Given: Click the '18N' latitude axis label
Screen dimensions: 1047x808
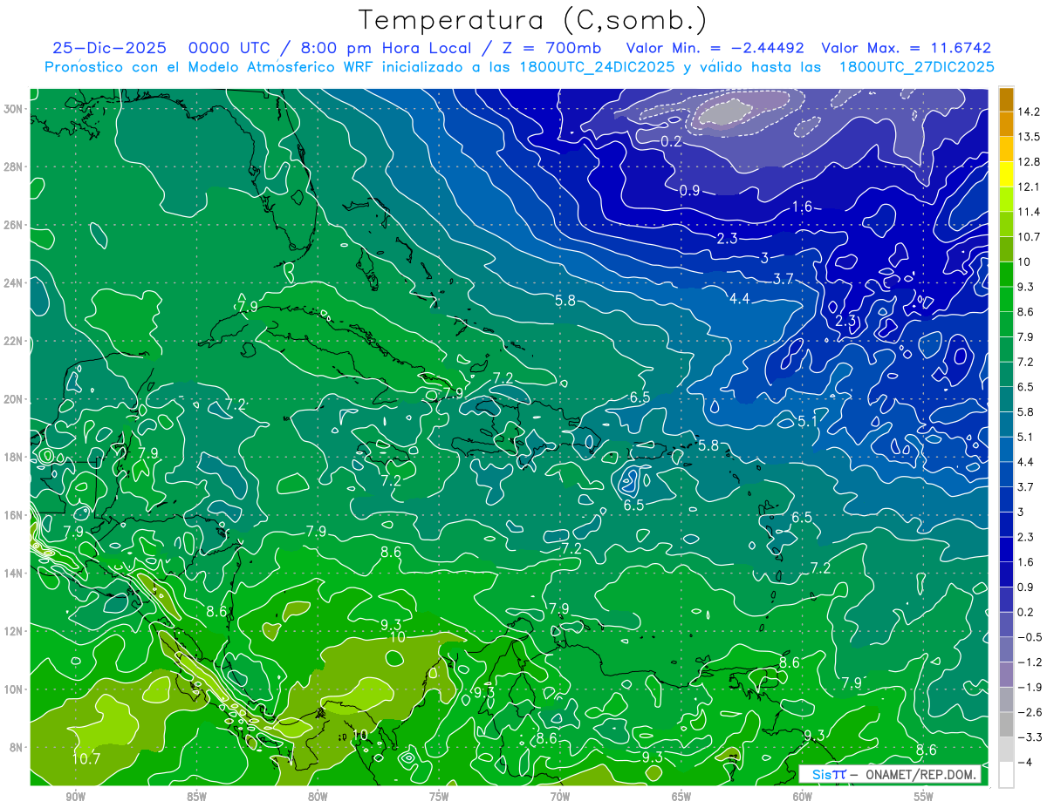Looking at the screenshot, I should click(14, 456).
